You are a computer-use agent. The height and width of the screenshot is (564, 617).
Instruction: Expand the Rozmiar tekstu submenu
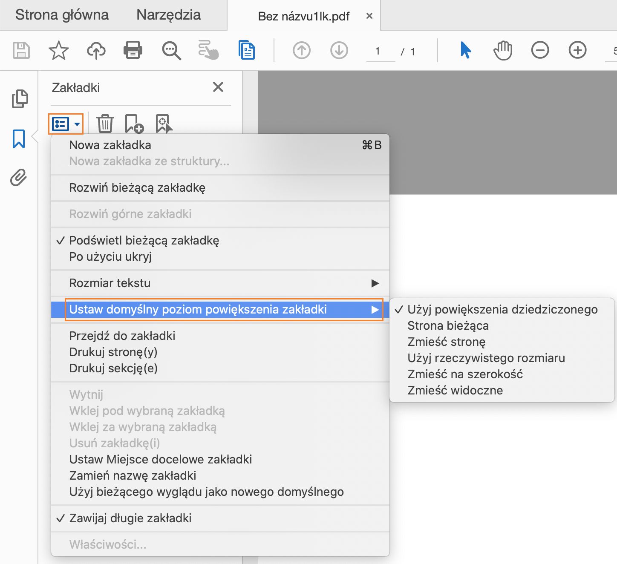(x=220, y=283)
